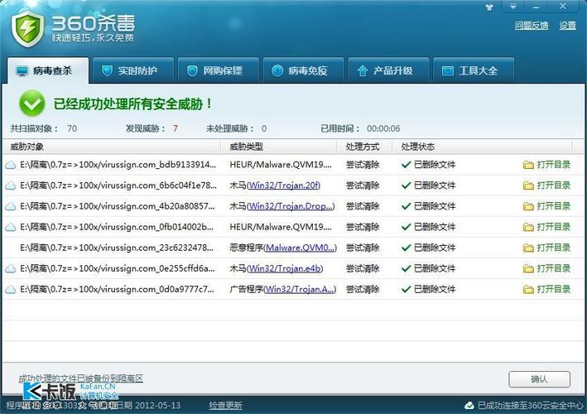Click folder icon for virussign.com_0e255cffd6a row
587x414 pixels.
tap(528, 269)
